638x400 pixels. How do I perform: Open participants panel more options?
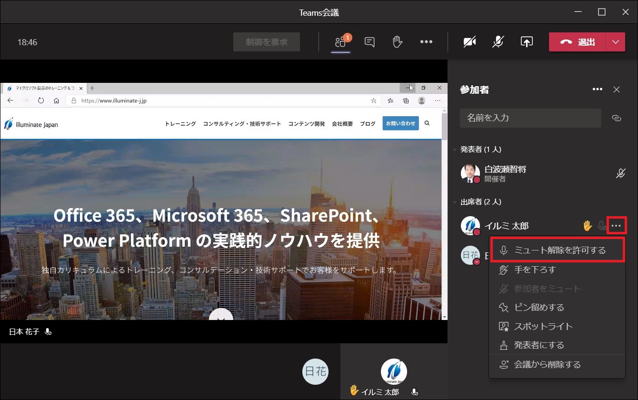tap(597, 90)
